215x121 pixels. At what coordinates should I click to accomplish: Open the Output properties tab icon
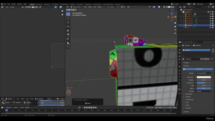179,53
